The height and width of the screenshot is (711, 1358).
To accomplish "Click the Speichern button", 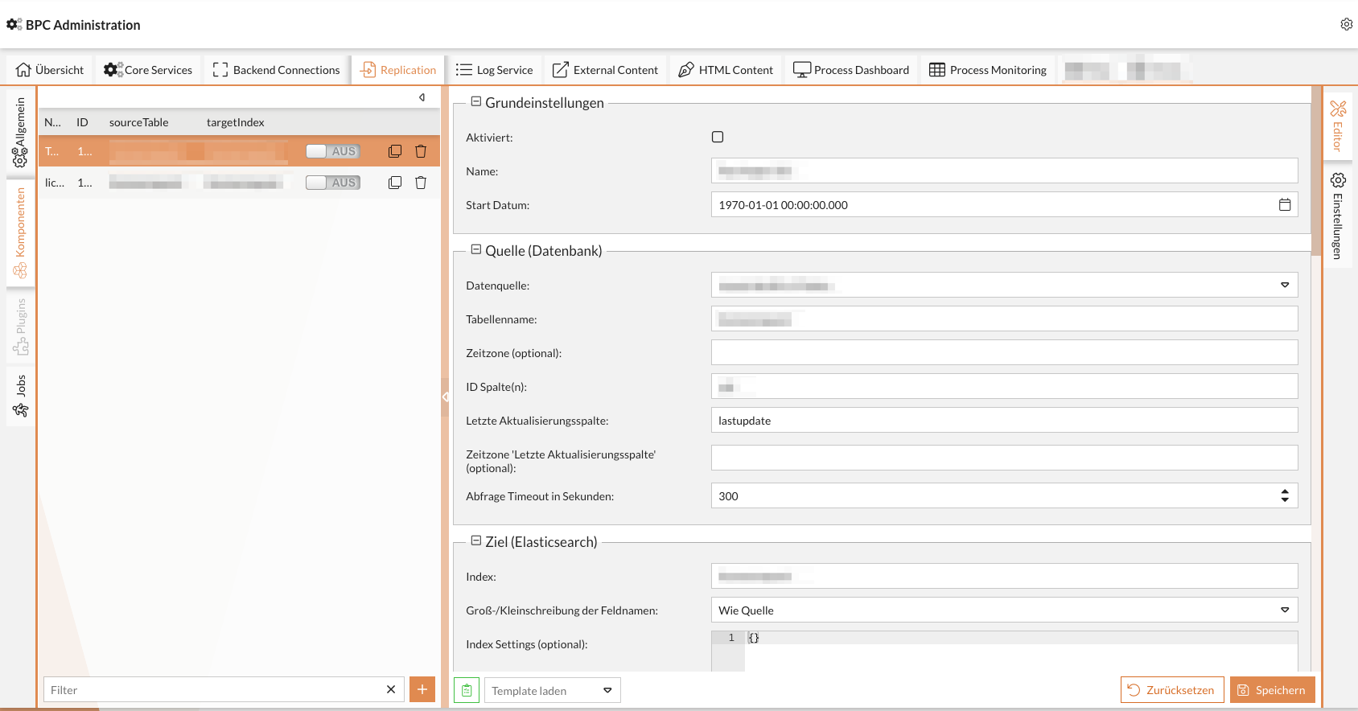I will tap(1273, 690).
